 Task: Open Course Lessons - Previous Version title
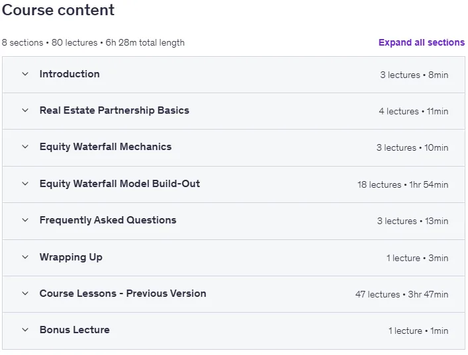coord(122,294)
